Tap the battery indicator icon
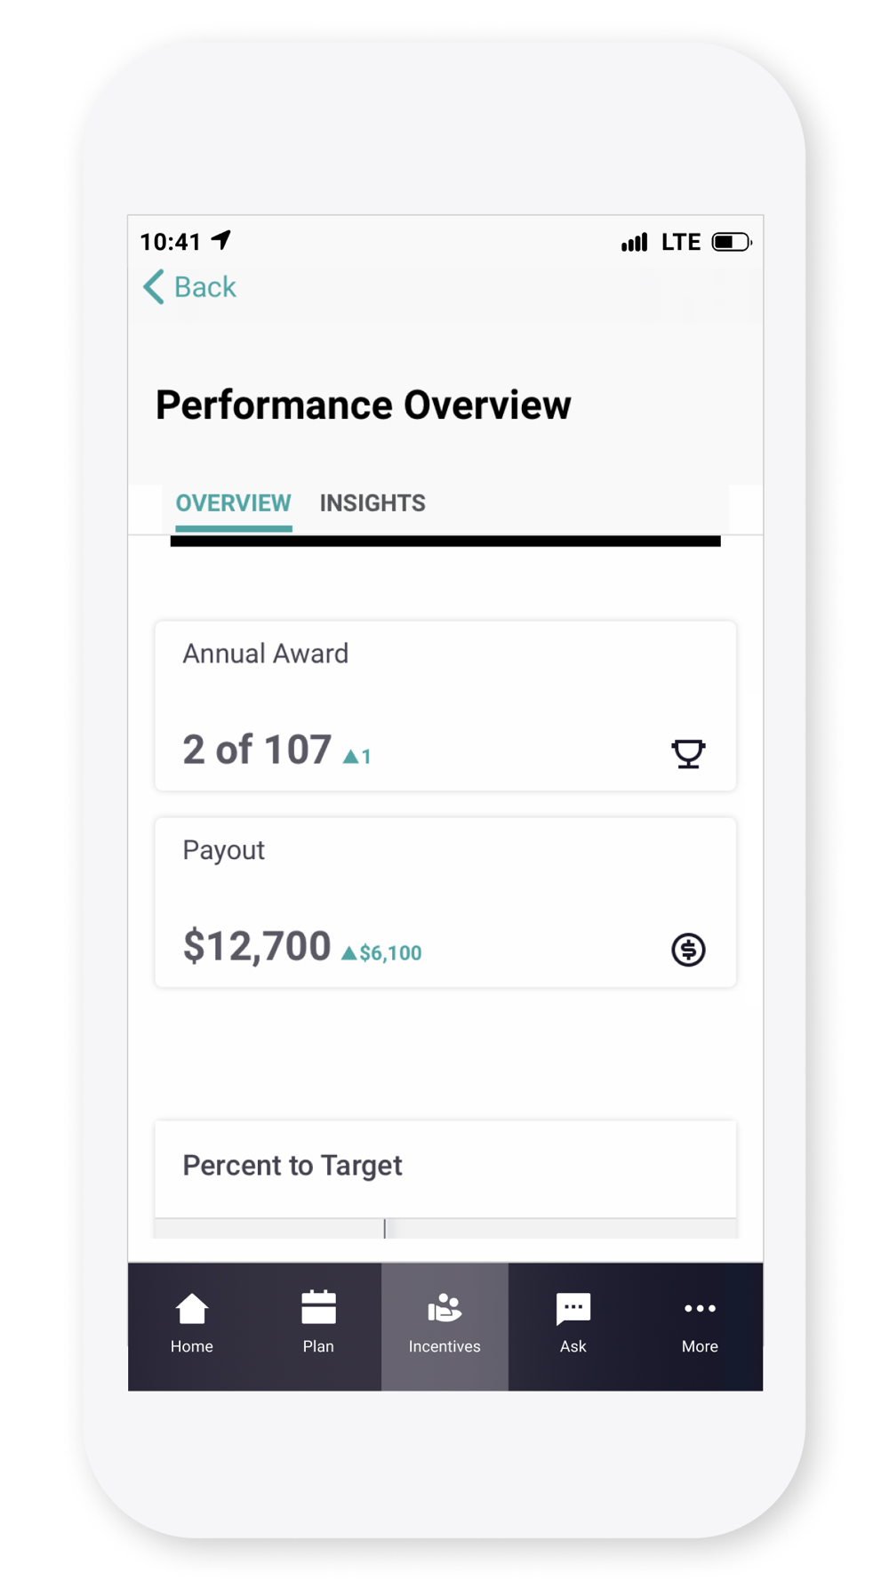The height and width of the screenshot is (1581, 889). tap(732, 242)
